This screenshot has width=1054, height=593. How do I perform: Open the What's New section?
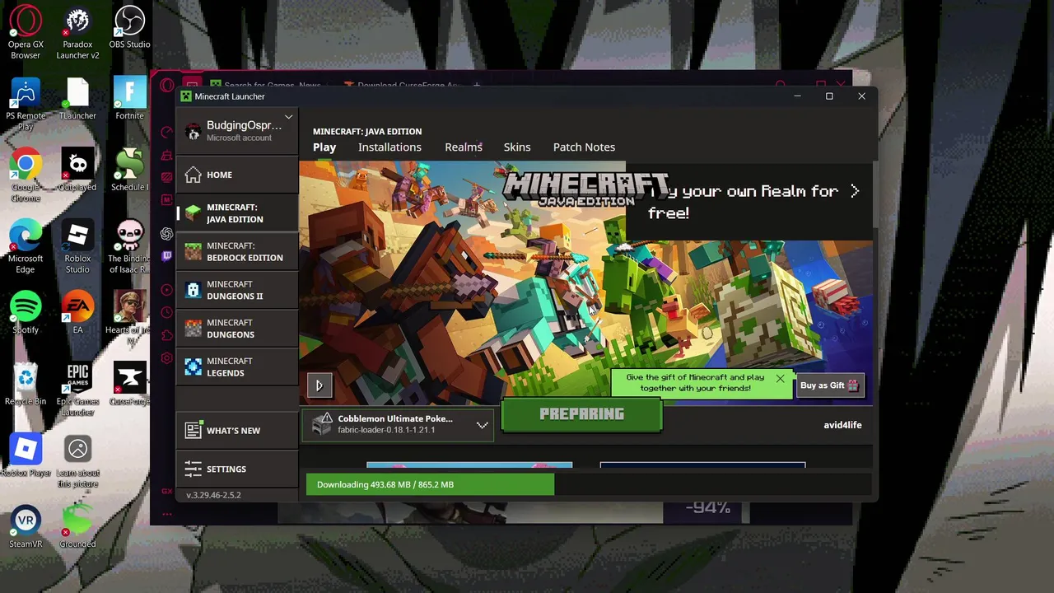[x=237, y=430]
